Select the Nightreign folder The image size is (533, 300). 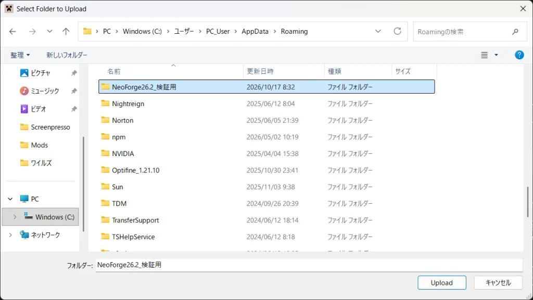[x=266, y=103]
